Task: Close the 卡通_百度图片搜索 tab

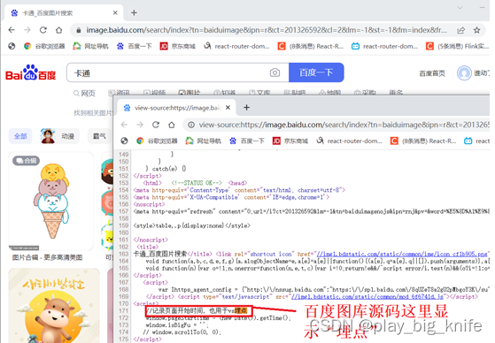Action: pyautogui.click(x=115, y=12)
